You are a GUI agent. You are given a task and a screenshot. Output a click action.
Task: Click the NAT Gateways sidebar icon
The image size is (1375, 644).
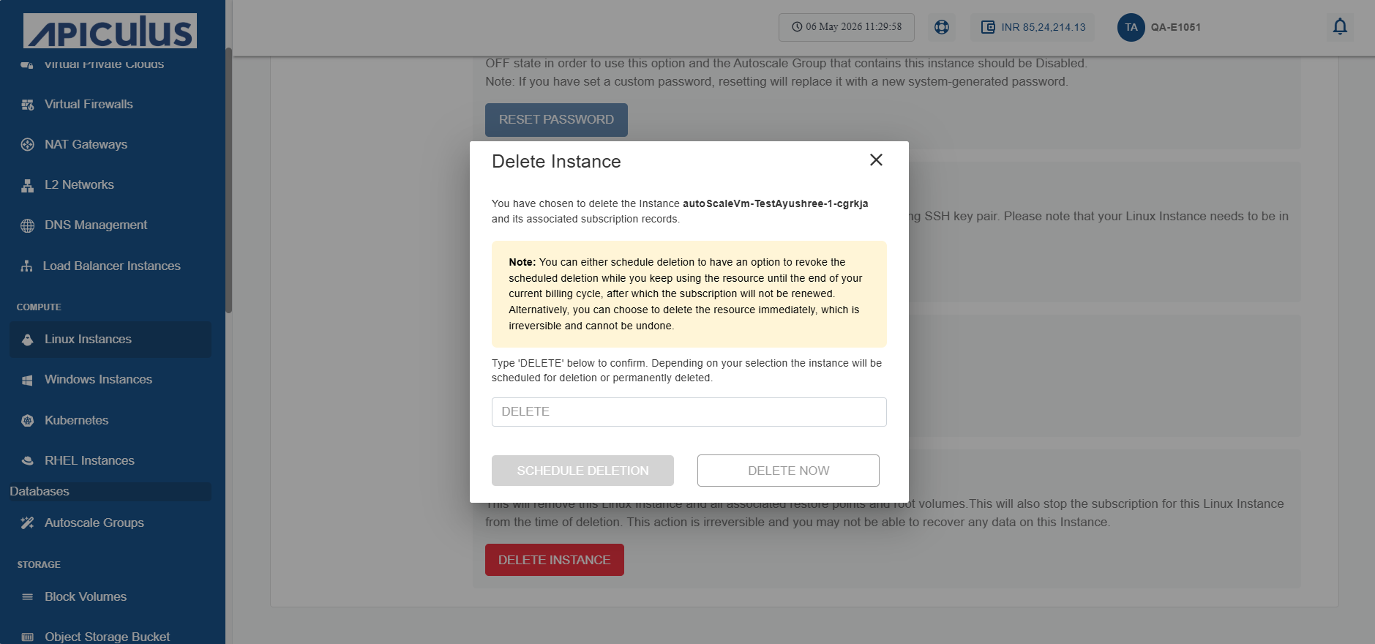click(28, 145)
